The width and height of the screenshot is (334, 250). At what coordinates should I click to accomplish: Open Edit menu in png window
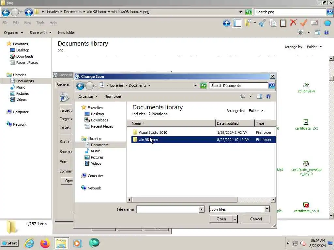[x=16, y=23]
